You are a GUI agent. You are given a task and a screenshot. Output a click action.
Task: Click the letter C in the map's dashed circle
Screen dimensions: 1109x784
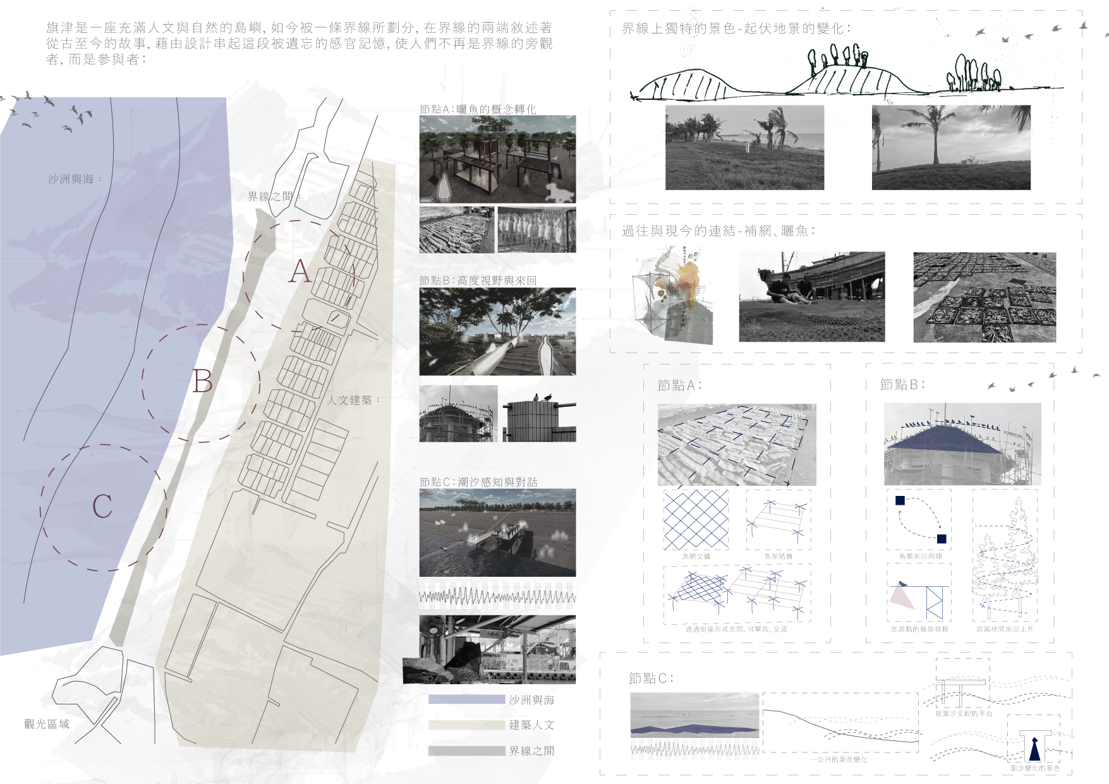click(102, 506)
